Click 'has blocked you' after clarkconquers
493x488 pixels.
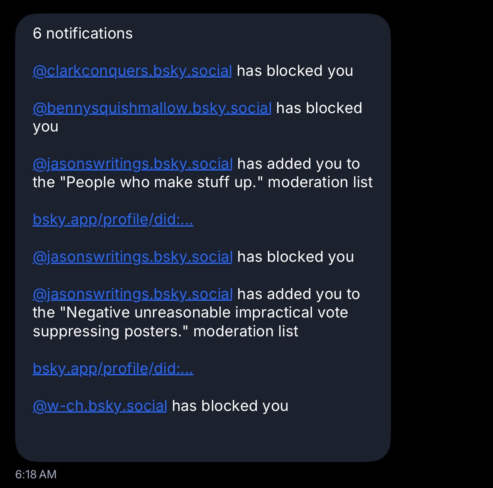(x=295, y=71)
